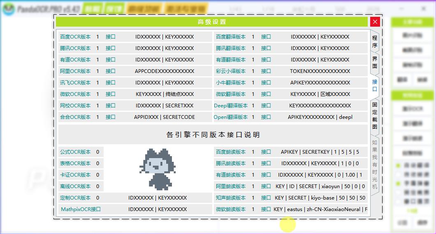Screen dimensions: 436x234
Task: Focus the 百度朗读 APIKEY | SECRETKEY field
Action: (320, 152)
